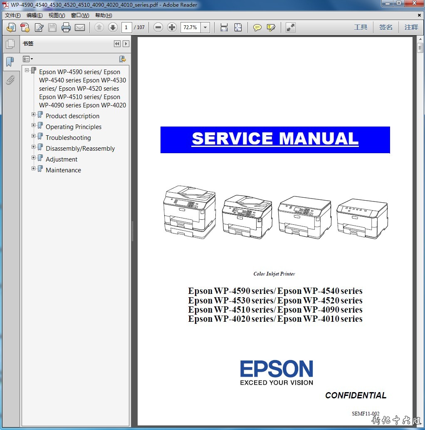Open the Attachments panel paperclip
The height and width of the screenshot is (430, 425).
(10, 80)
